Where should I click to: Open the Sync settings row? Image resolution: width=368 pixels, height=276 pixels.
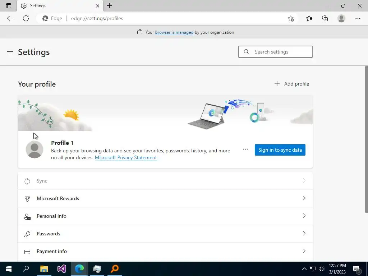165,181
